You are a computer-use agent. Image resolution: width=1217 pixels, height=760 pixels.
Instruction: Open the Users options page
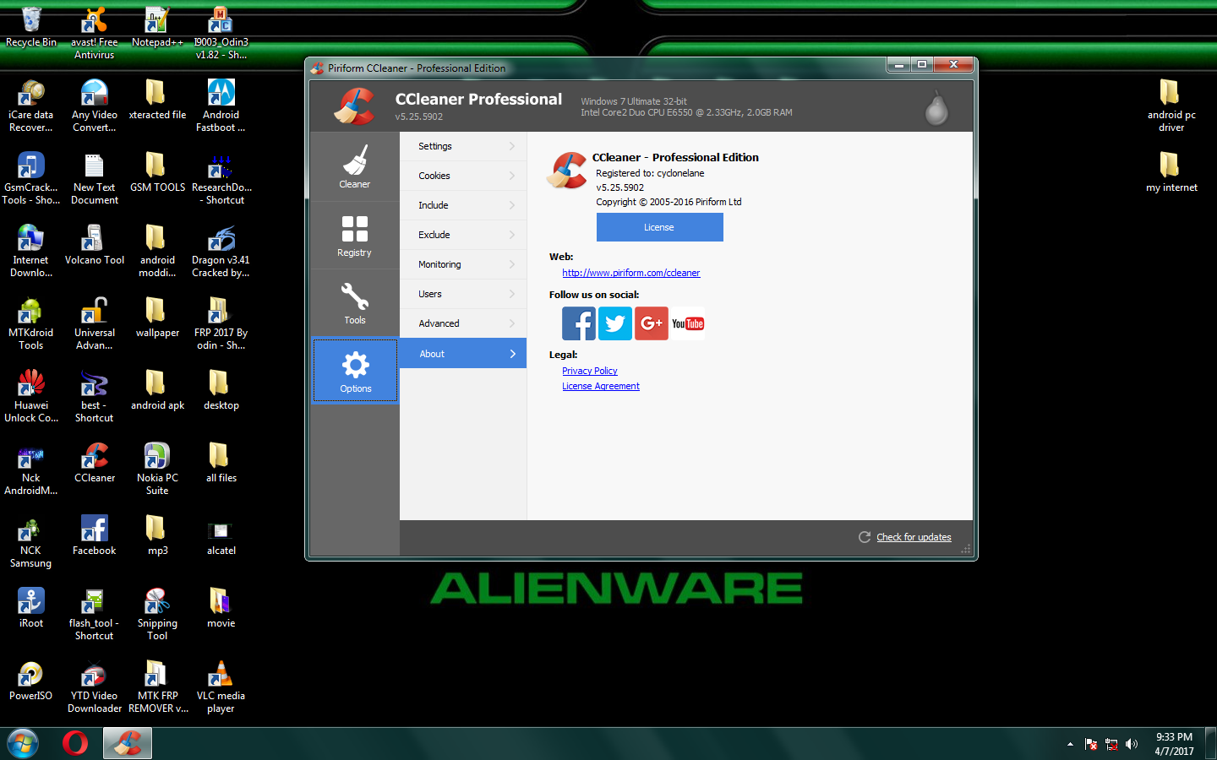tap(463, 294)
